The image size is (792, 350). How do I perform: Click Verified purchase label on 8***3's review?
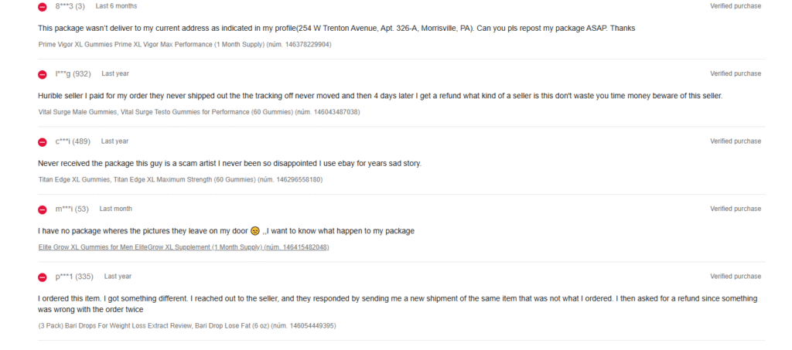[x=736, y=6]
